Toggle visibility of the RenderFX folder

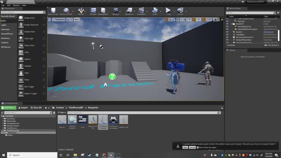click(227, 24)
